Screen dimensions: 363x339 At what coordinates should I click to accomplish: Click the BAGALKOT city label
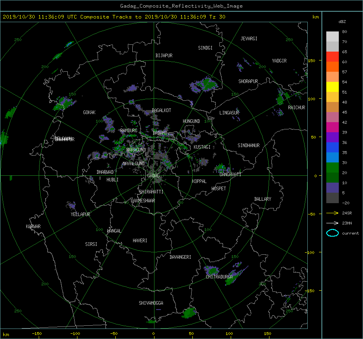pos(161,110)
